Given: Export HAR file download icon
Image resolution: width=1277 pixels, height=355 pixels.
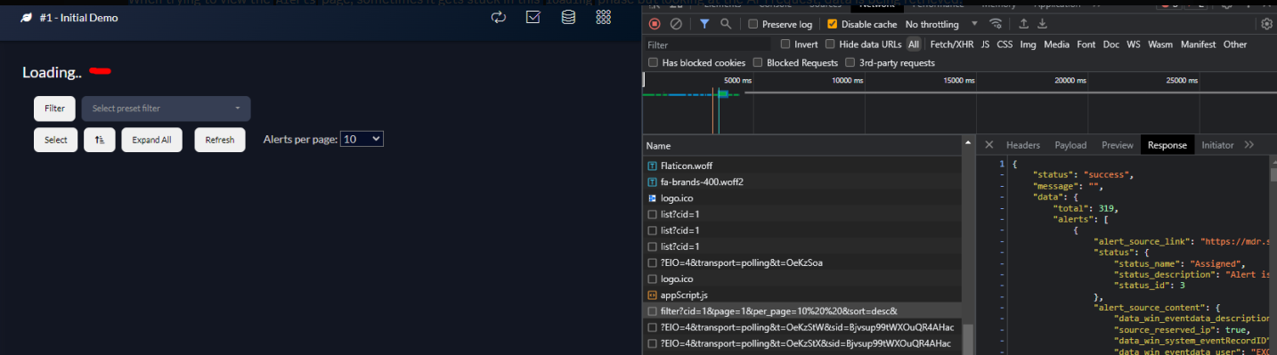Looking at the screenshot, I should click(1043, 24).
